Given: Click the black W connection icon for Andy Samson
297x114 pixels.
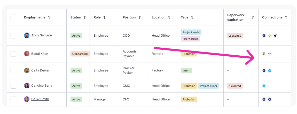Looking at the screenshot, I should pyautogui.click(x=275, y=36).
